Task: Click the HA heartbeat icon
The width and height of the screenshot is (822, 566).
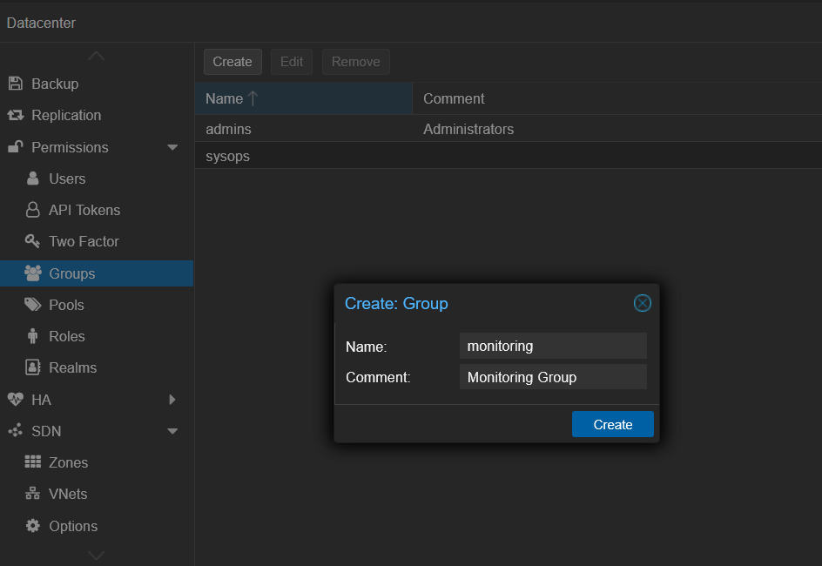Action: 16,400
